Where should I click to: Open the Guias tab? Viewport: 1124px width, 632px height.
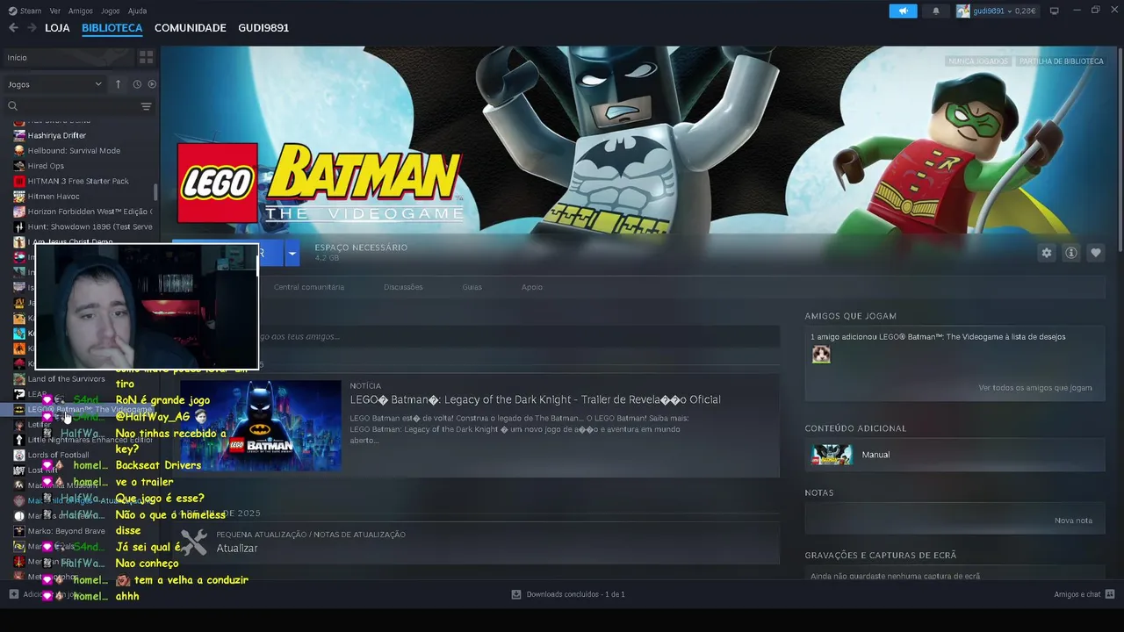pyautogui.click(x=472, y=287)
